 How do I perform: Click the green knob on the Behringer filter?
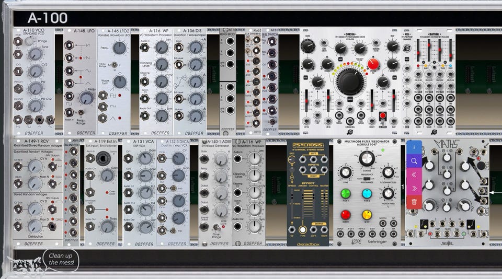click(x=346, y=193)
